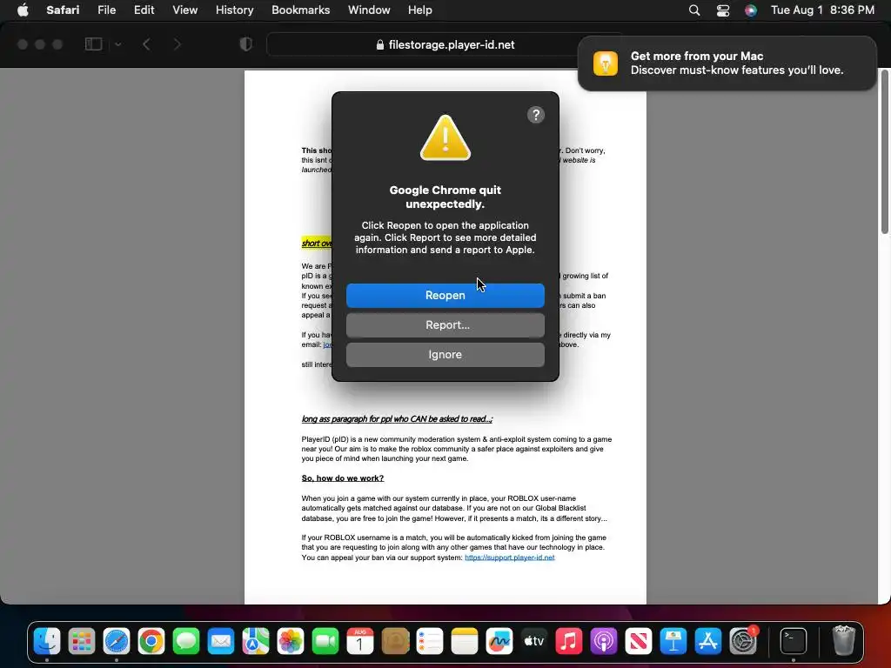This screenshot has width=891, height=668.
Task: Toggle Safari sidebar button
Action: pos(93,43)
